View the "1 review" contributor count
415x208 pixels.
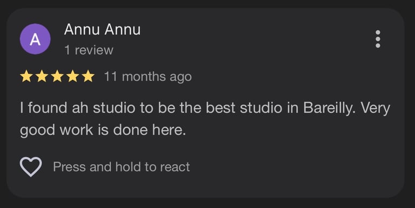point(89,50)
